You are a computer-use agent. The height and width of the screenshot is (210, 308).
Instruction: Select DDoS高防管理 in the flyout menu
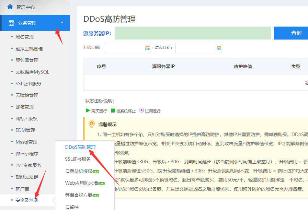tap(80, 147)
